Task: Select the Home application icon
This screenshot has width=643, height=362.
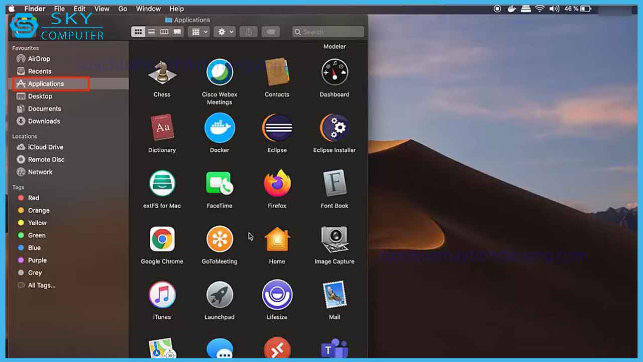Action: (277, 239)
